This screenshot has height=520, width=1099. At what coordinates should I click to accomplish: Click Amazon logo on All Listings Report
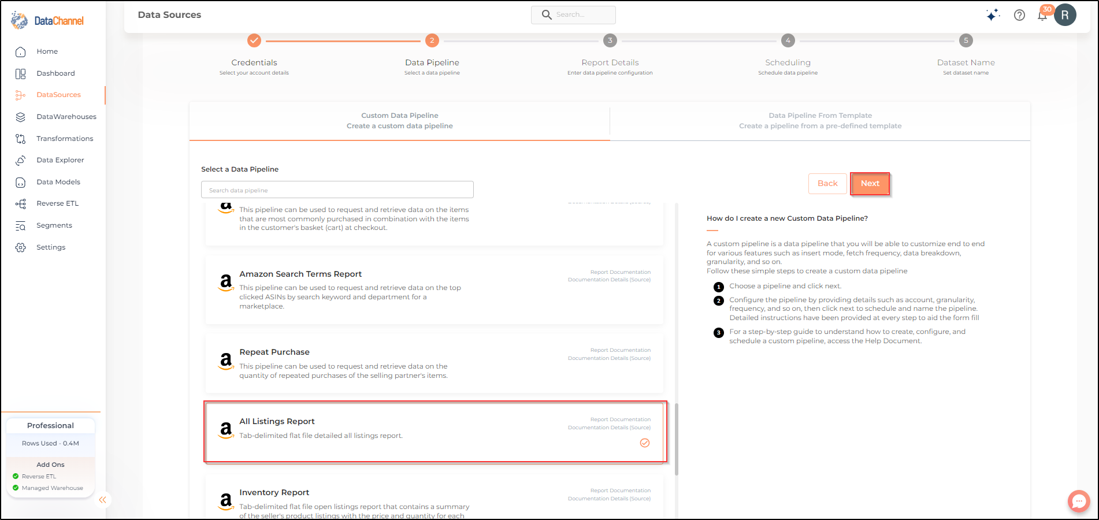point(226,430)
